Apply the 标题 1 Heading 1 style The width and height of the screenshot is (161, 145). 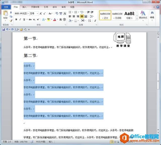[x=130, y=15]
